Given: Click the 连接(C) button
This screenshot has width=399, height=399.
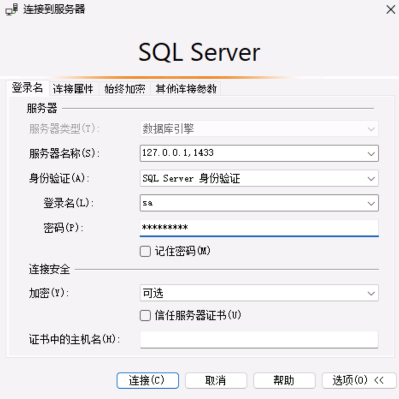Looking at the screenshot, I should [x=147, y=381].
